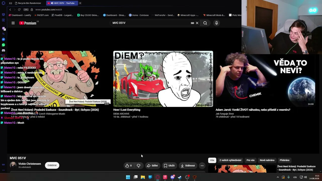The image size is (322, 181).
Task: Open Discord from the taskbar
Action: click(172, 177)
